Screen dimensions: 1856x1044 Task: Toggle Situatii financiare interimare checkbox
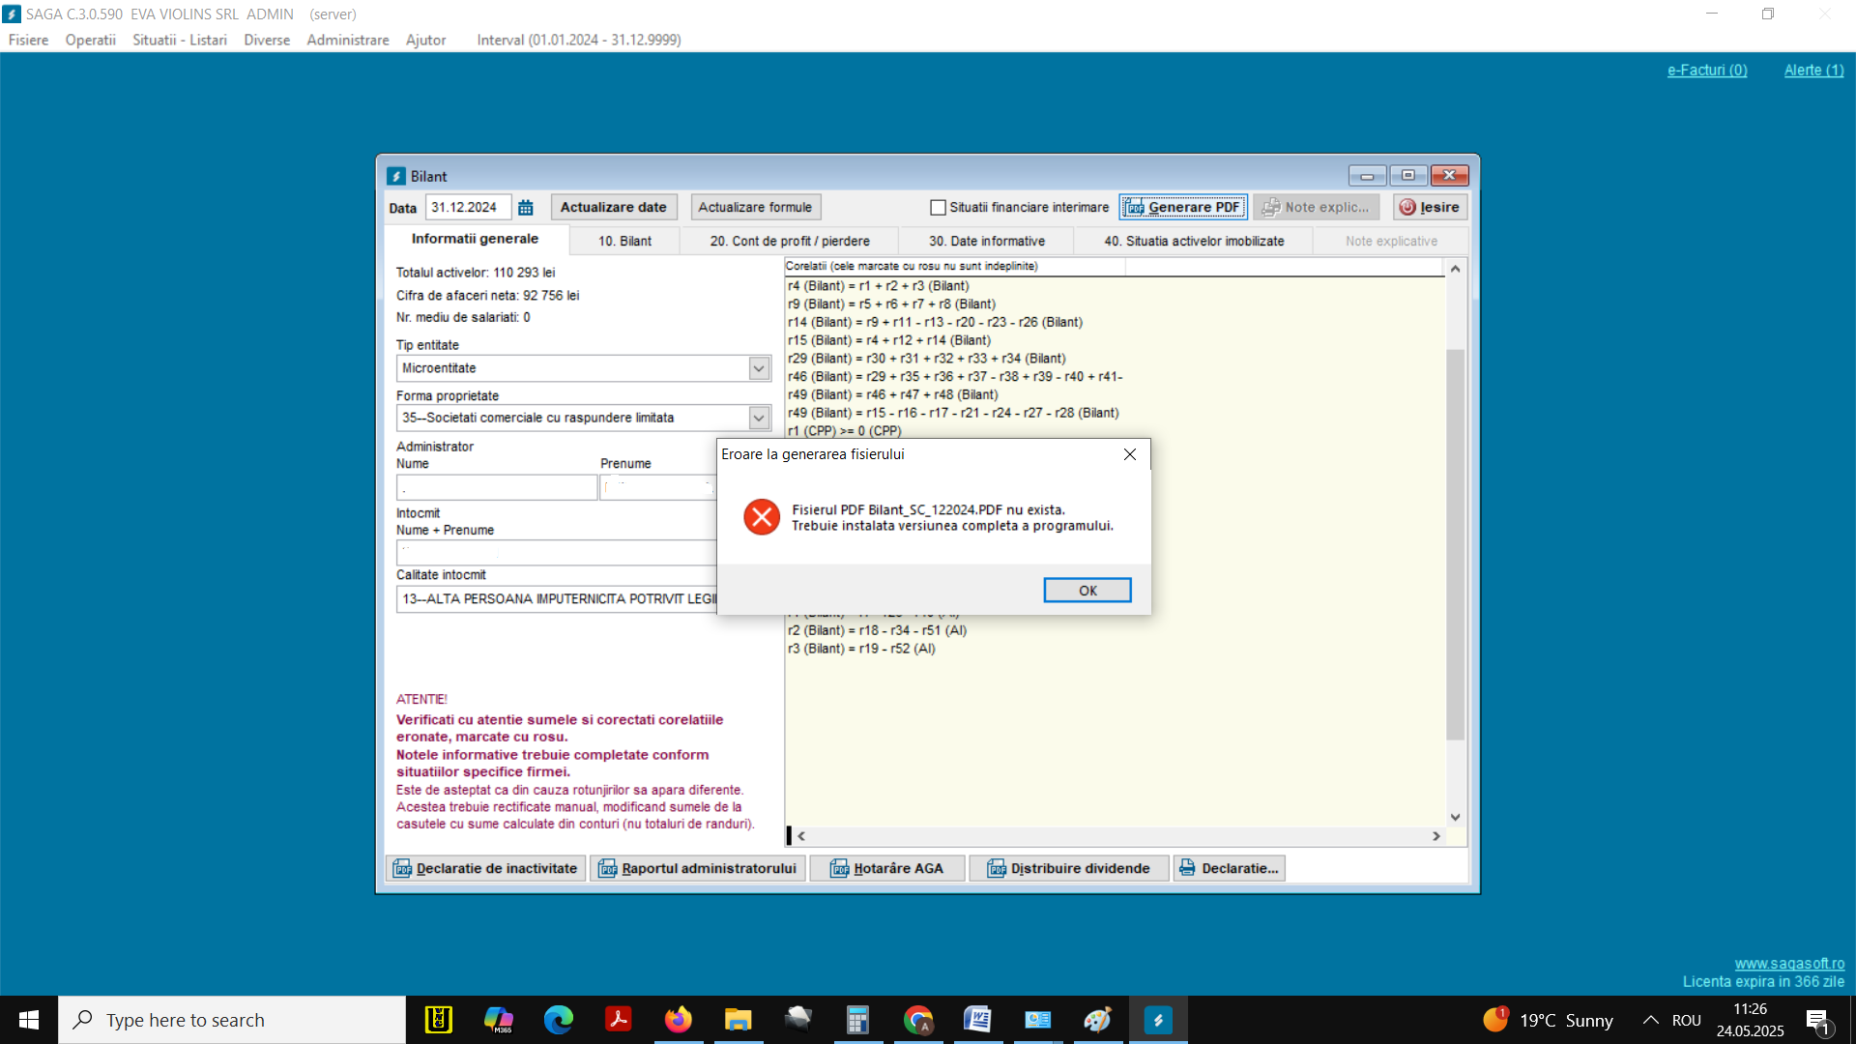(x=938, y=208)
